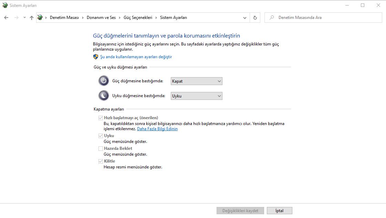Open Güç düğmesine bastığımda Kapat dropdown
386x218 pixels.
point(197,81)
